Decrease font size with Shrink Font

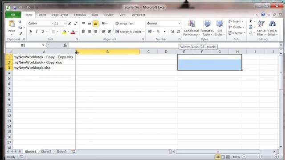[75, 24]
